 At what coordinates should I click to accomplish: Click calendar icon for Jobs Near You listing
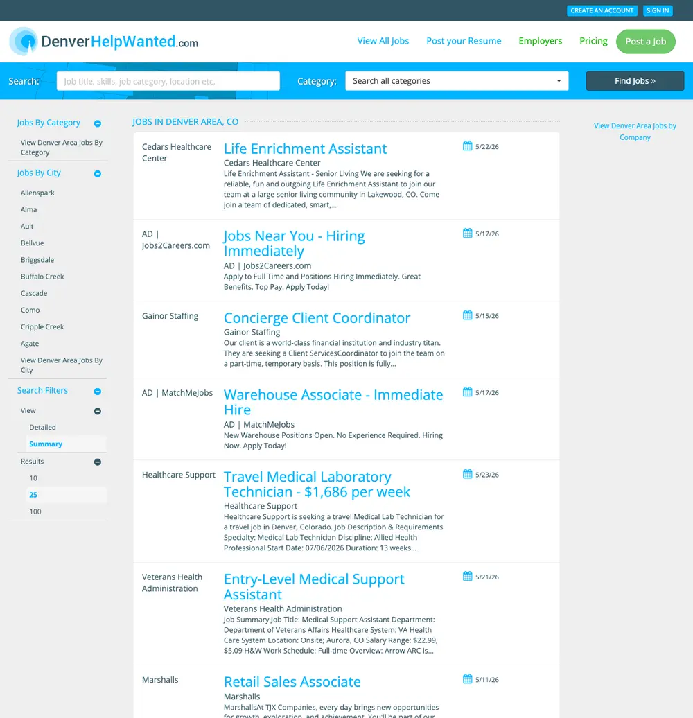[467, 233]
